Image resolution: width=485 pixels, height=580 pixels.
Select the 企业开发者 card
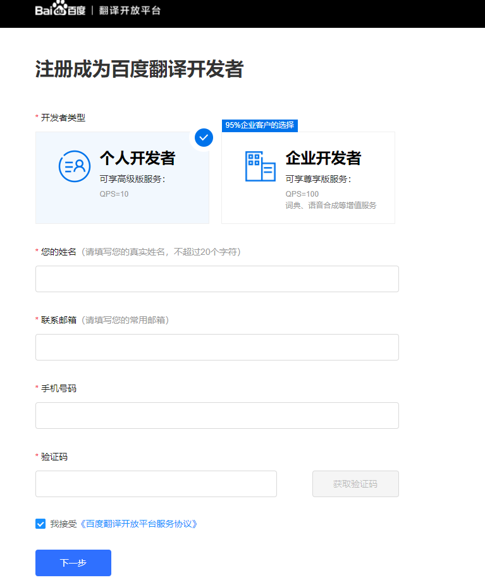[x=308, y=178]
